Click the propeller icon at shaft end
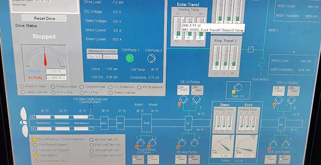 tap(24, 122)
